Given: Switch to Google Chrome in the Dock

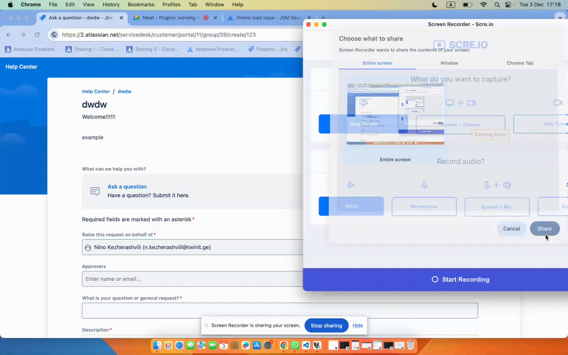Looking at the screenshot, I should [x=284, y=346].
